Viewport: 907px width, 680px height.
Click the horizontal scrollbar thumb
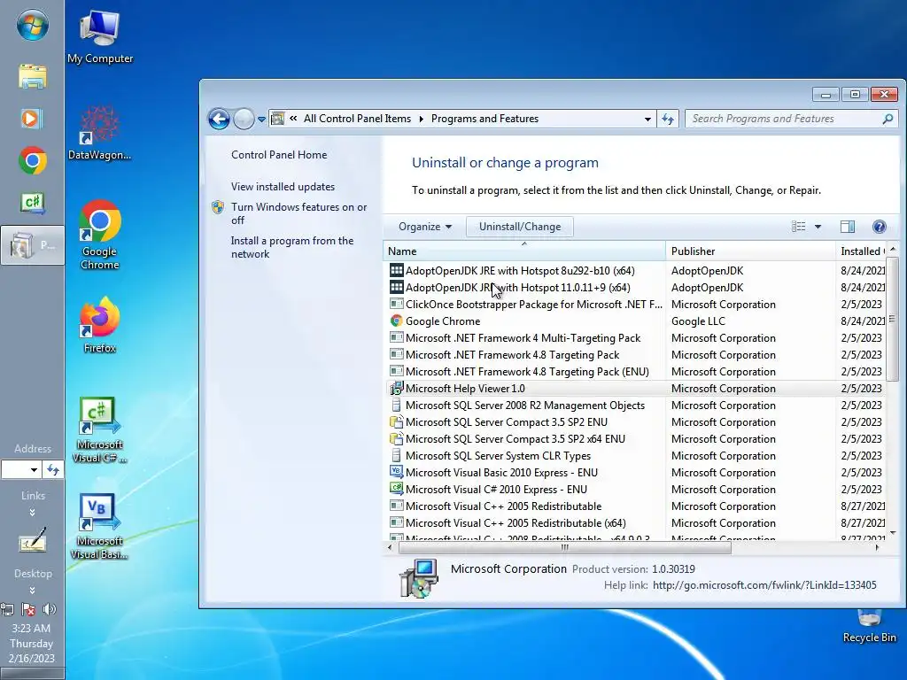click(x=564, y=547)
